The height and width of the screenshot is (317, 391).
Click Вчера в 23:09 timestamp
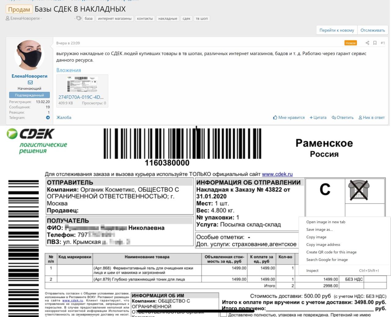click(x=68, y=43)
